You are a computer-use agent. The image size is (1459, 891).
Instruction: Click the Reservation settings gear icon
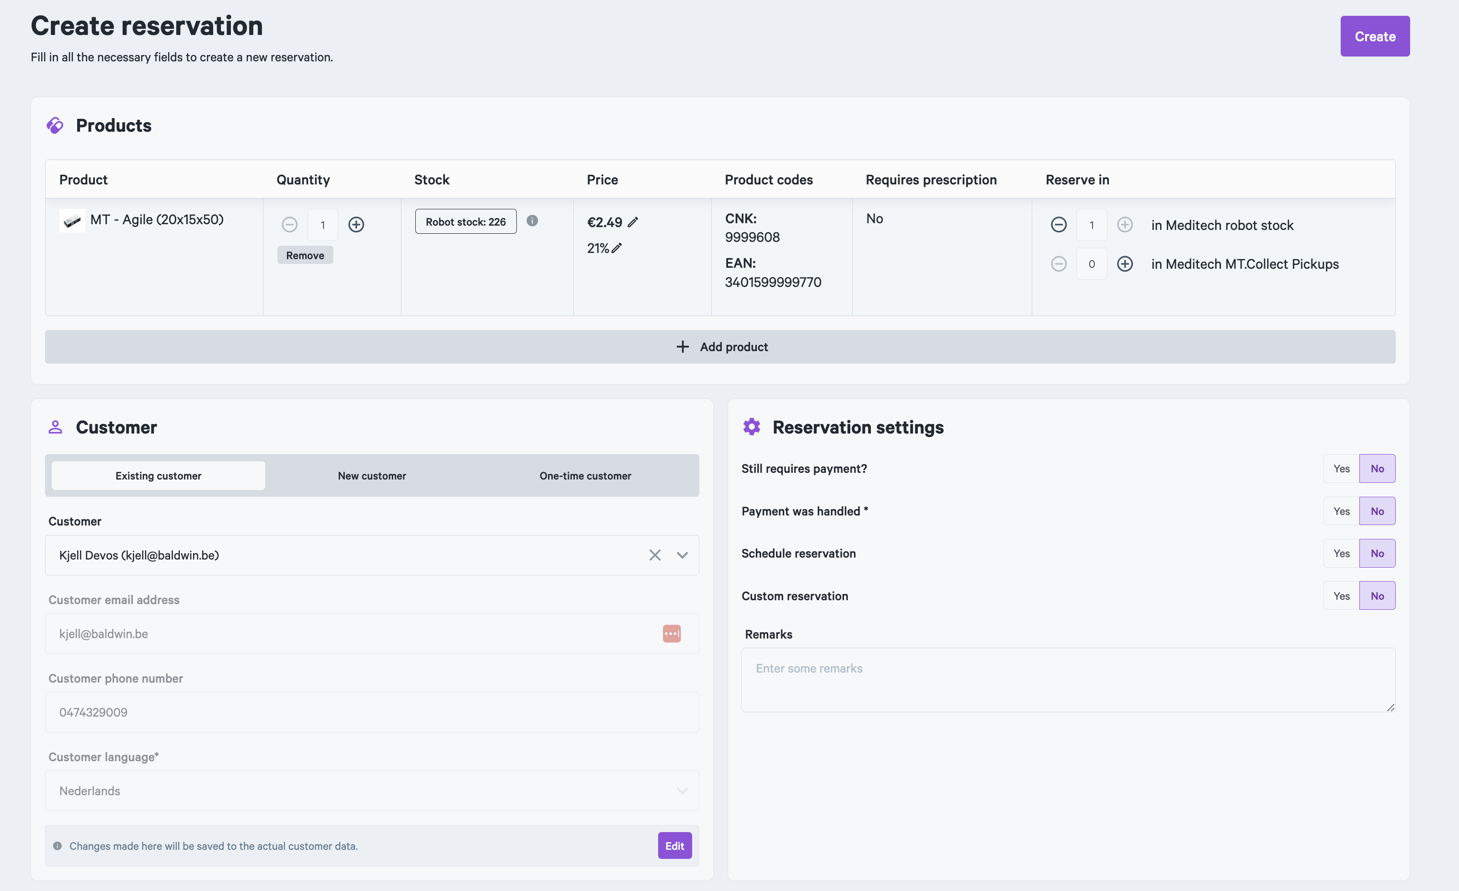pos(752,427)
